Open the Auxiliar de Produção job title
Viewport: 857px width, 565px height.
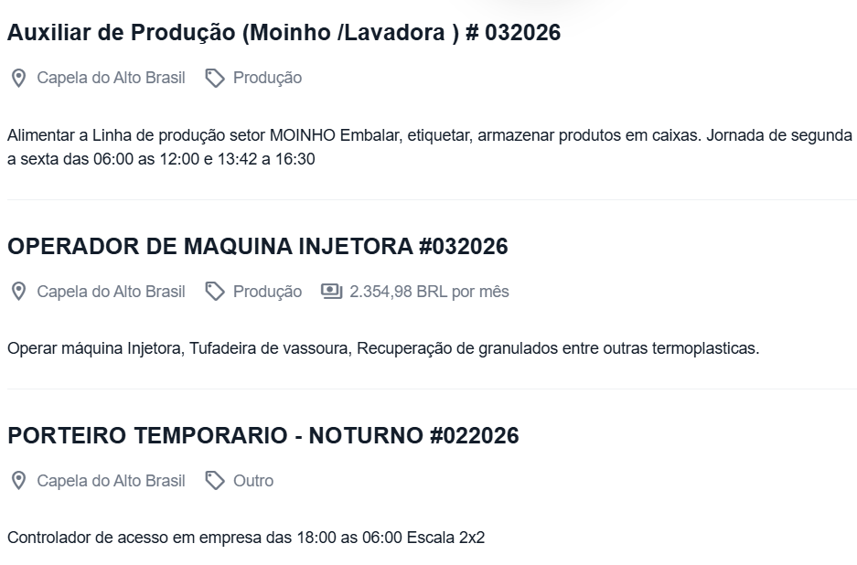pos(284,33)
